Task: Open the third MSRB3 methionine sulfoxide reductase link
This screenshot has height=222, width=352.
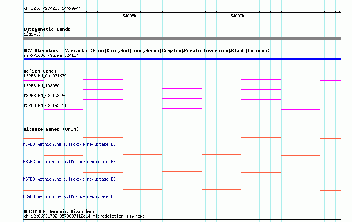Action: point(69,179)
